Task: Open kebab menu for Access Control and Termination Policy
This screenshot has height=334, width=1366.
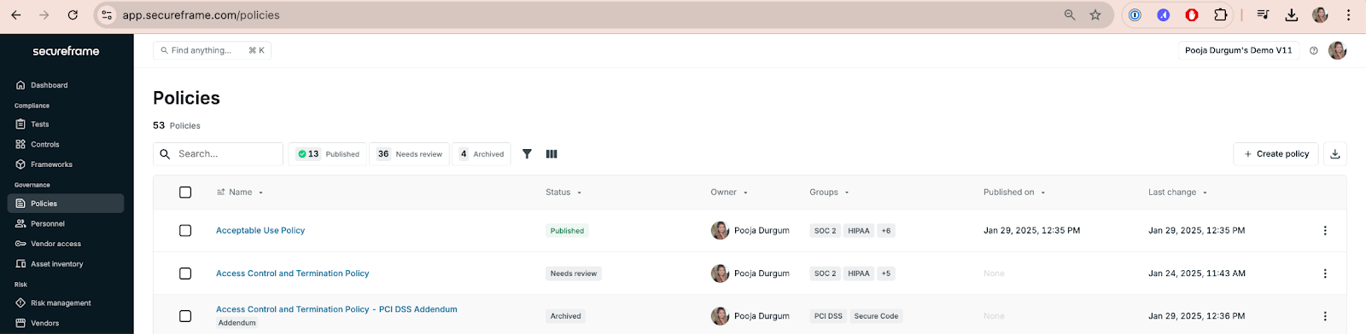Action: point(1325,274)
